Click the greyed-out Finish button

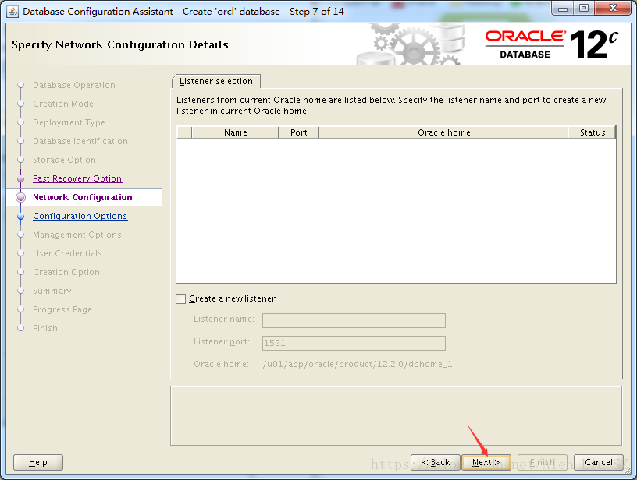[542, 462]
